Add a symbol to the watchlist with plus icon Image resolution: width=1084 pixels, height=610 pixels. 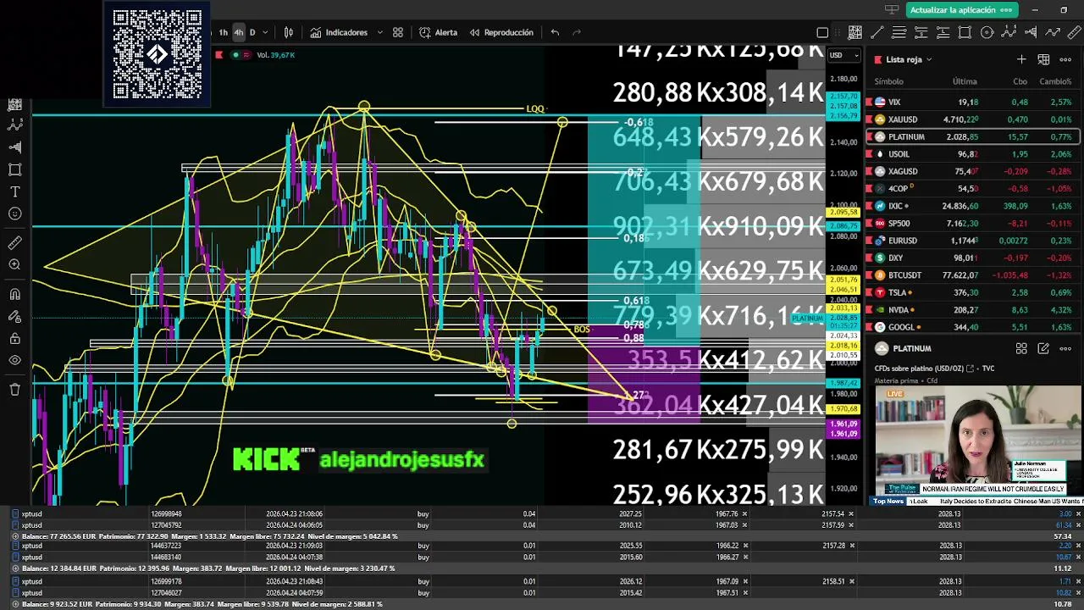1021,59
